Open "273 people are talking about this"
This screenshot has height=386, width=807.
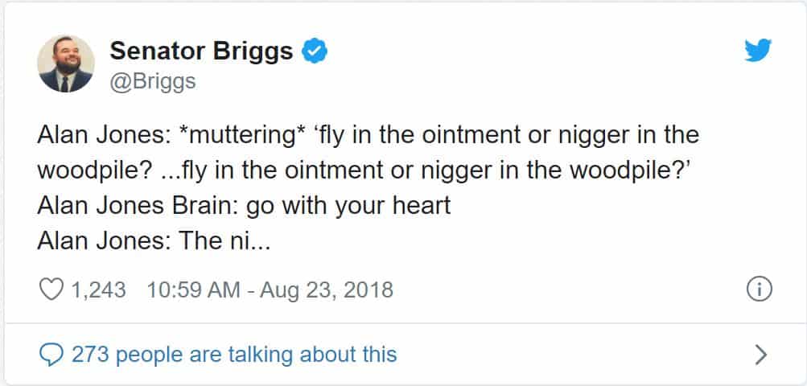pyautogui.click(x=233, y=354)
